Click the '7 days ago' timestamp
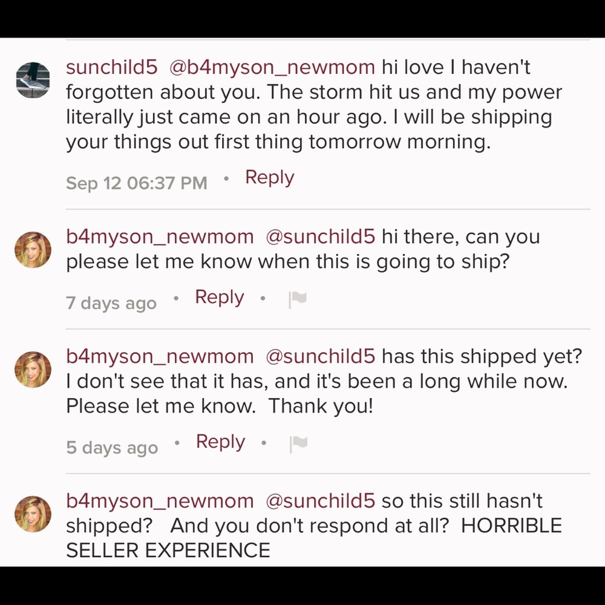Viewport: 605px width, 605px height. tap(111, 303)
